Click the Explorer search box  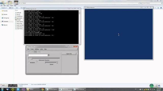pos(152,3)
